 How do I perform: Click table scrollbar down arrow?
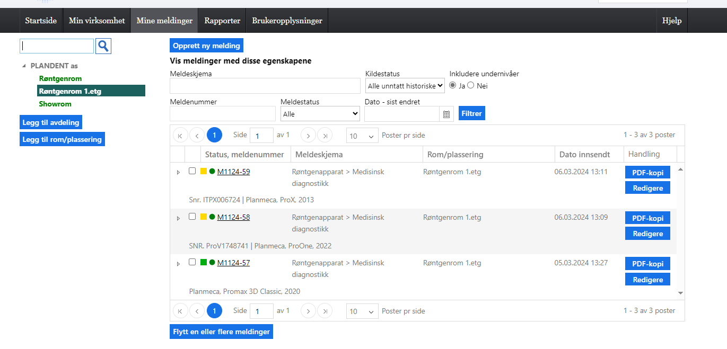pos(680,293)
